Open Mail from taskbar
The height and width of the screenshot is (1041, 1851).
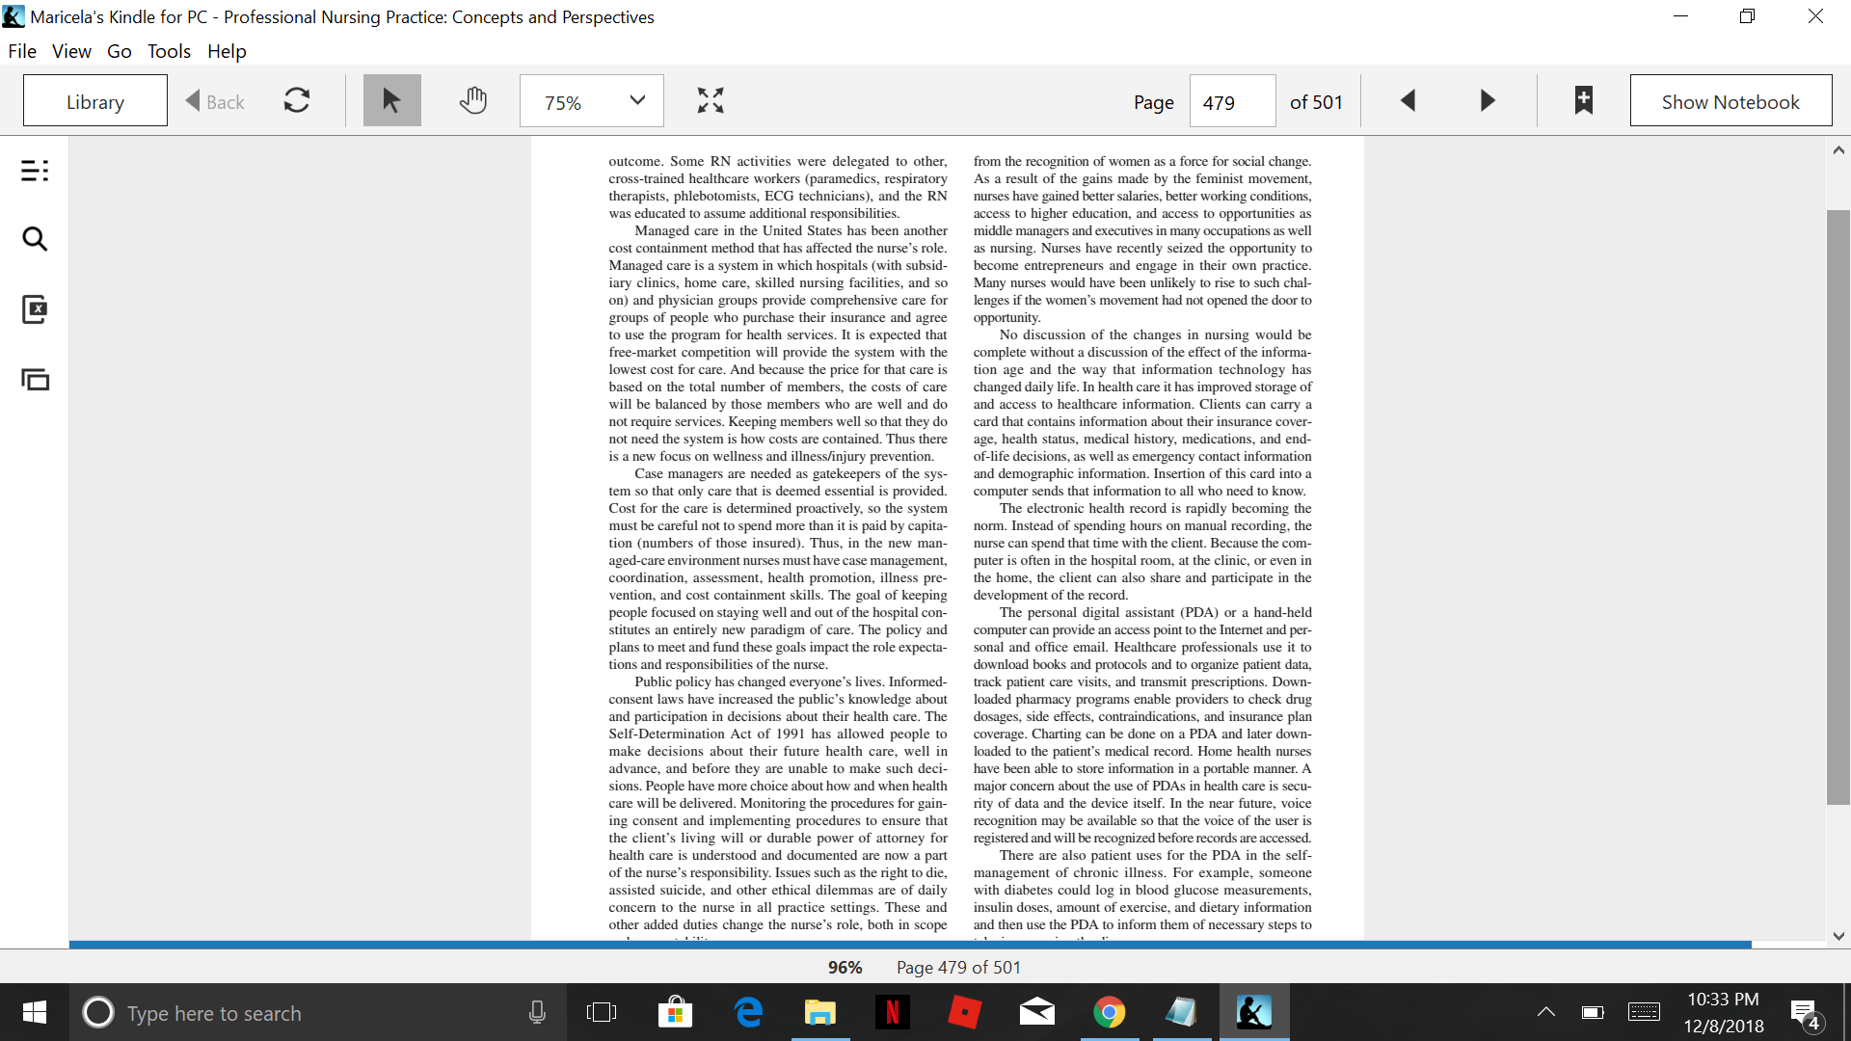[x=1037, y=1012]
